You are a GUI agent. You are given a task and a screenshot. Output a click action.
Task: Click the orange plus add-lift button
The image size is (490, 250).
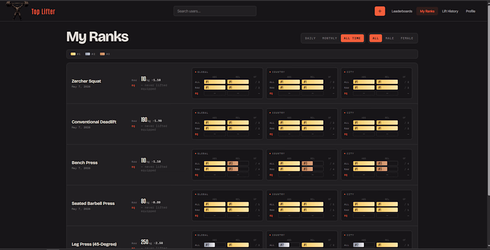(380, 11)
